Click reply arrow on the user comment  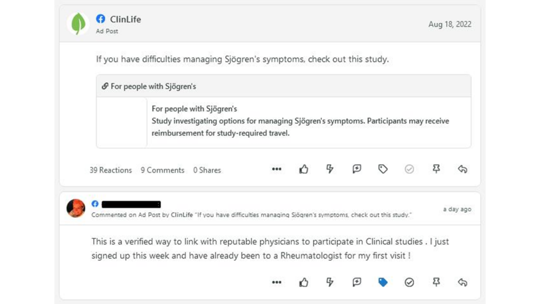[462, 282]
